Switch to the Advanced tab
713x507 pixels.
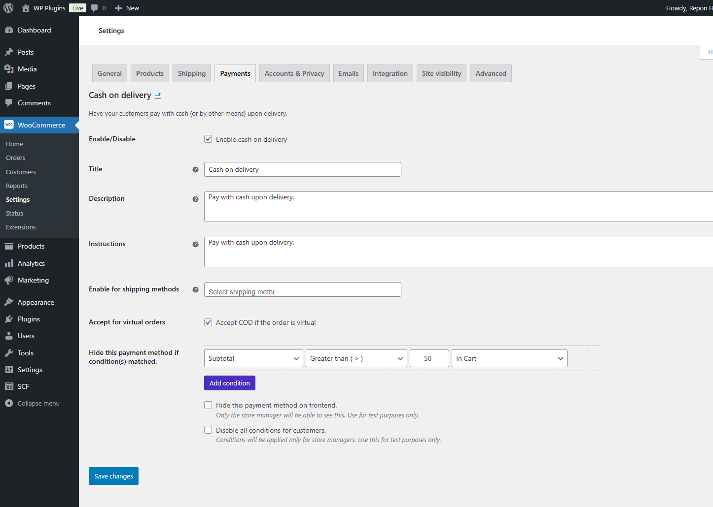pos(491,73)
